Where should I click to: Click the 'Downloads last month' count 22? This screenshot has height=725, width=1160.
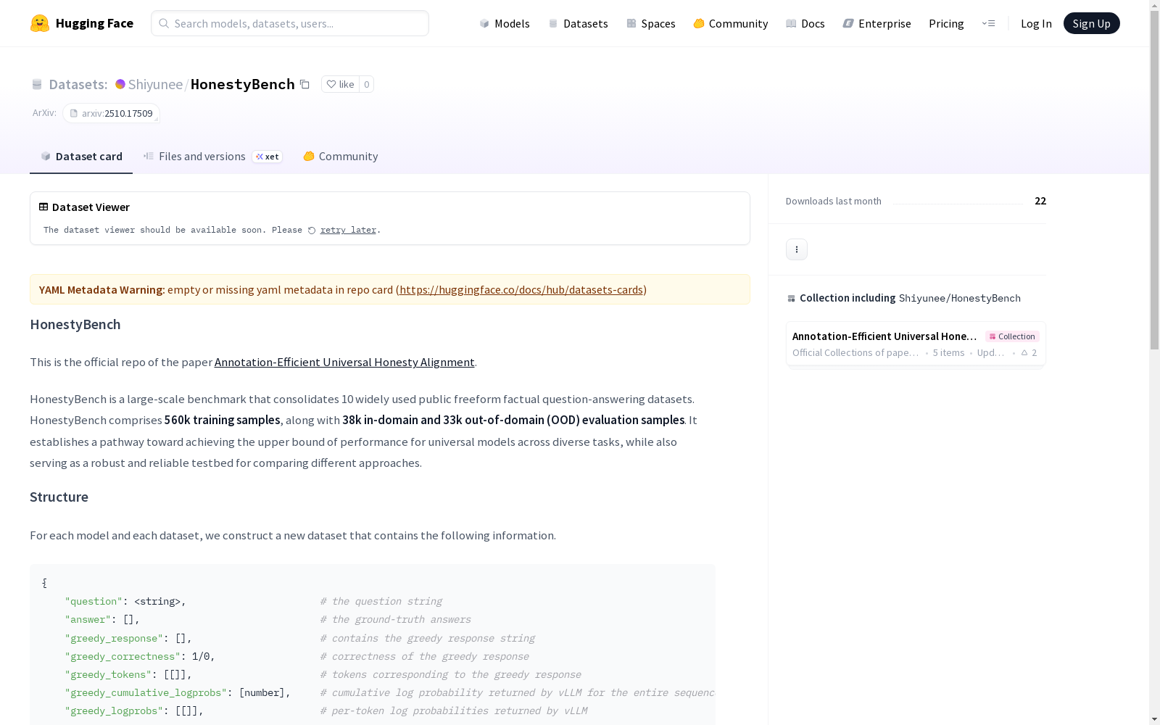click(1040, 201)
